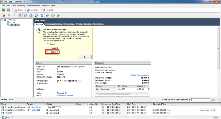Click the Revert to Snapshot toolbar icon
Image resolution: width=221 pixels, height=119 pixels.
[x=31, y=15]
